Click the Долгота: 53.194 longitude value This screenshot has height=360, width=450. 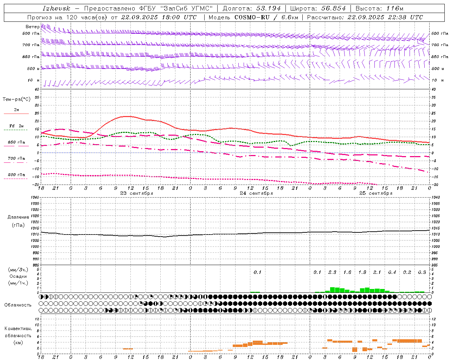coord(252,8)
